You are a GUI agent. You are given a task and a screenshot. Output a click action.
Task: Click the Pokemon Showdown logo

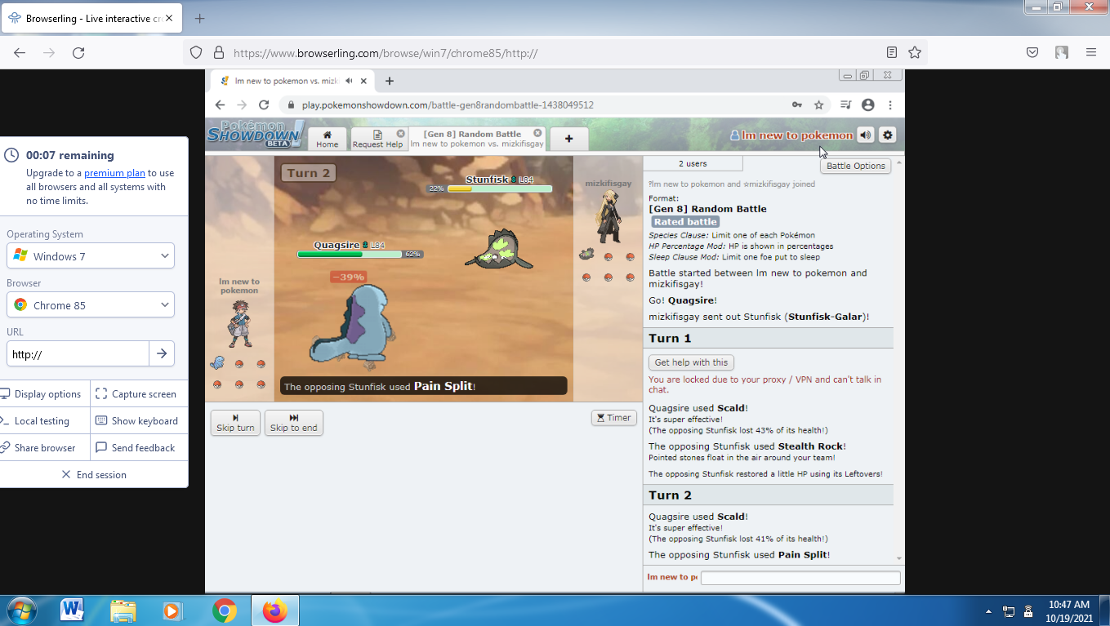(x=255, y=134)
